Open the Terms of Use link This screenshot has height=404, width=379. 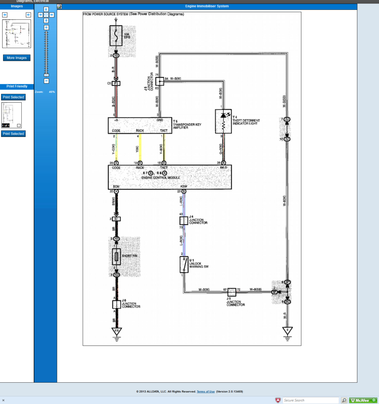click(x=205, y=391)
